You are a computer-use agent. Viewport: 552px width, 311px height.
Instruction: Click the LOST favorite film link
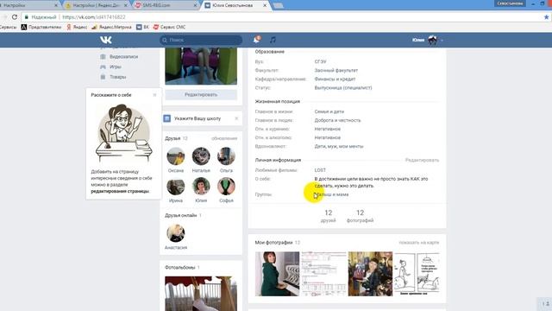click(x=320, y=170)
